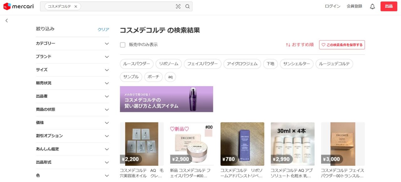Select the aq keyword chip

(x=170, y=77)
